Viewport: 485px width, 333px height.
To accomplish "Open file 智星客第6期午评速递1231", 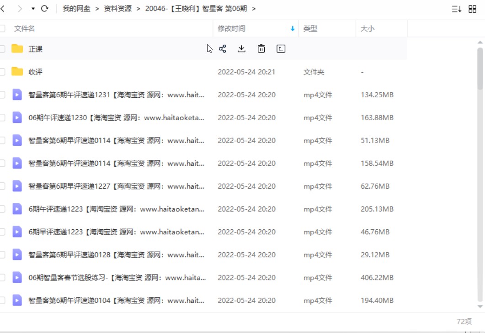I will (x=116, y=95).
